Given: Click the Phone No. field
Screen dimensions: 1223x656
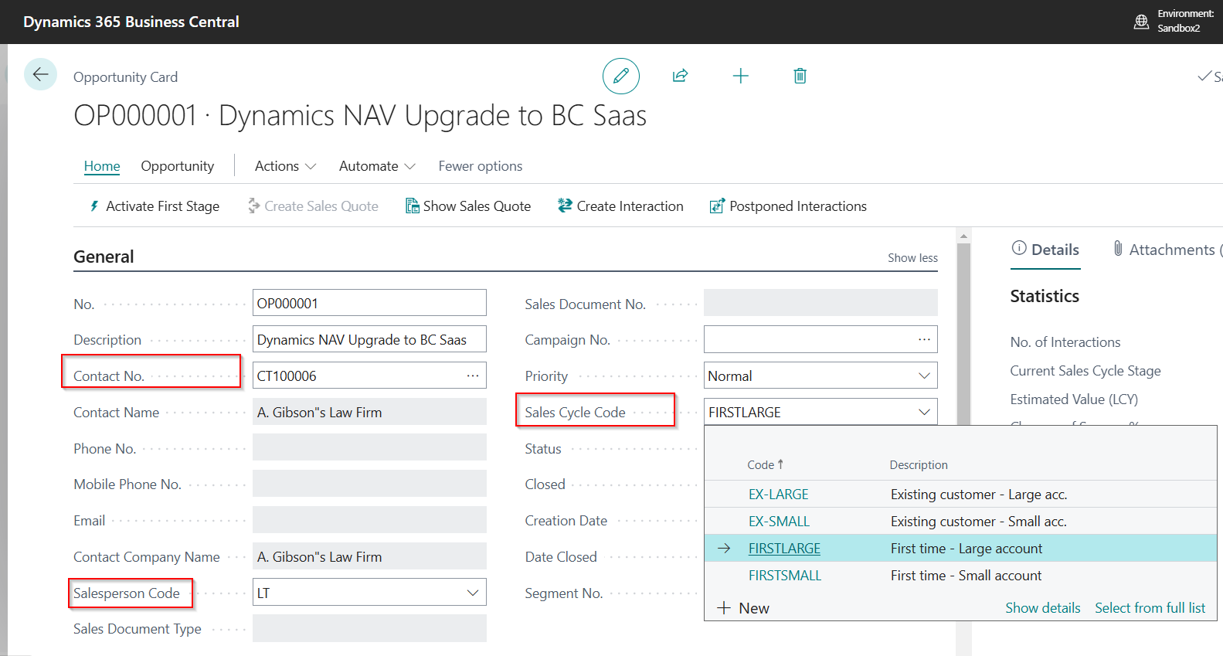Looking at the screenshot, I should [369, 447].
